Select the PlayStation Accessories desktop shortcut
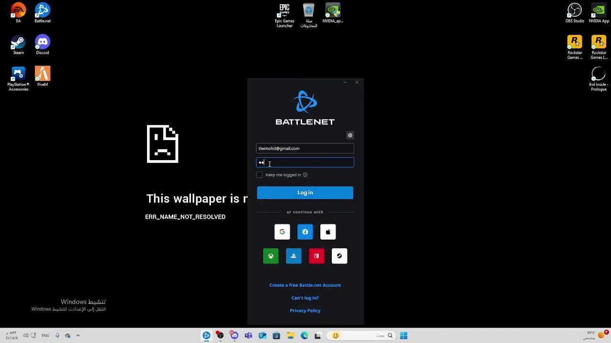Image resolution: width=611 pixels, height=343 pixels. [18, 79]
